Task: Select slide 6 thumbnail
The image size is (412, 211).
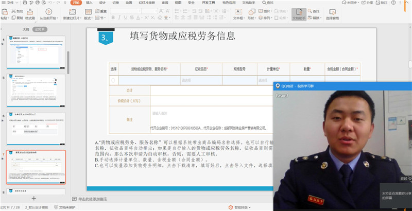Action: pyautogui.click(x=36, y=129)
